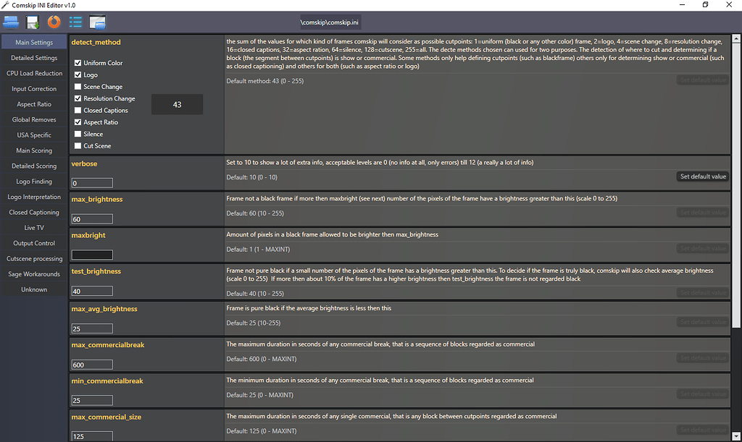The width and height of the screenshot is (742, 442).
Task: Select the CPU Load Reduction tab
Action: (34, 73)
